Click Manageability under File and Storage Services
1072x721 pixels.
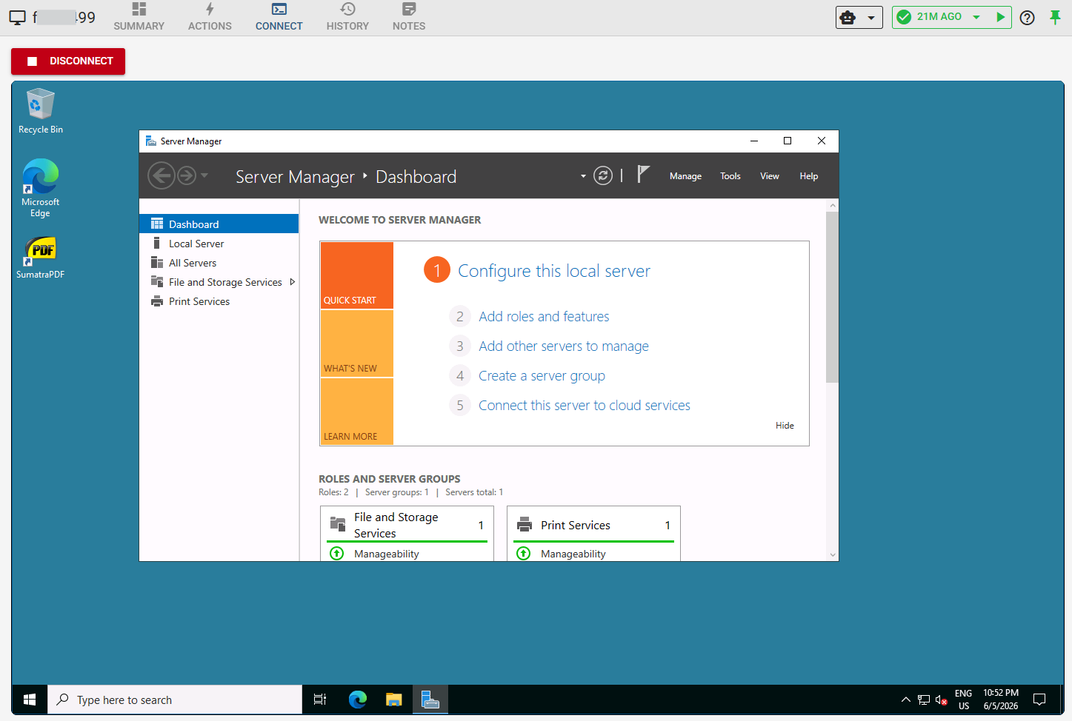(386, 554)
